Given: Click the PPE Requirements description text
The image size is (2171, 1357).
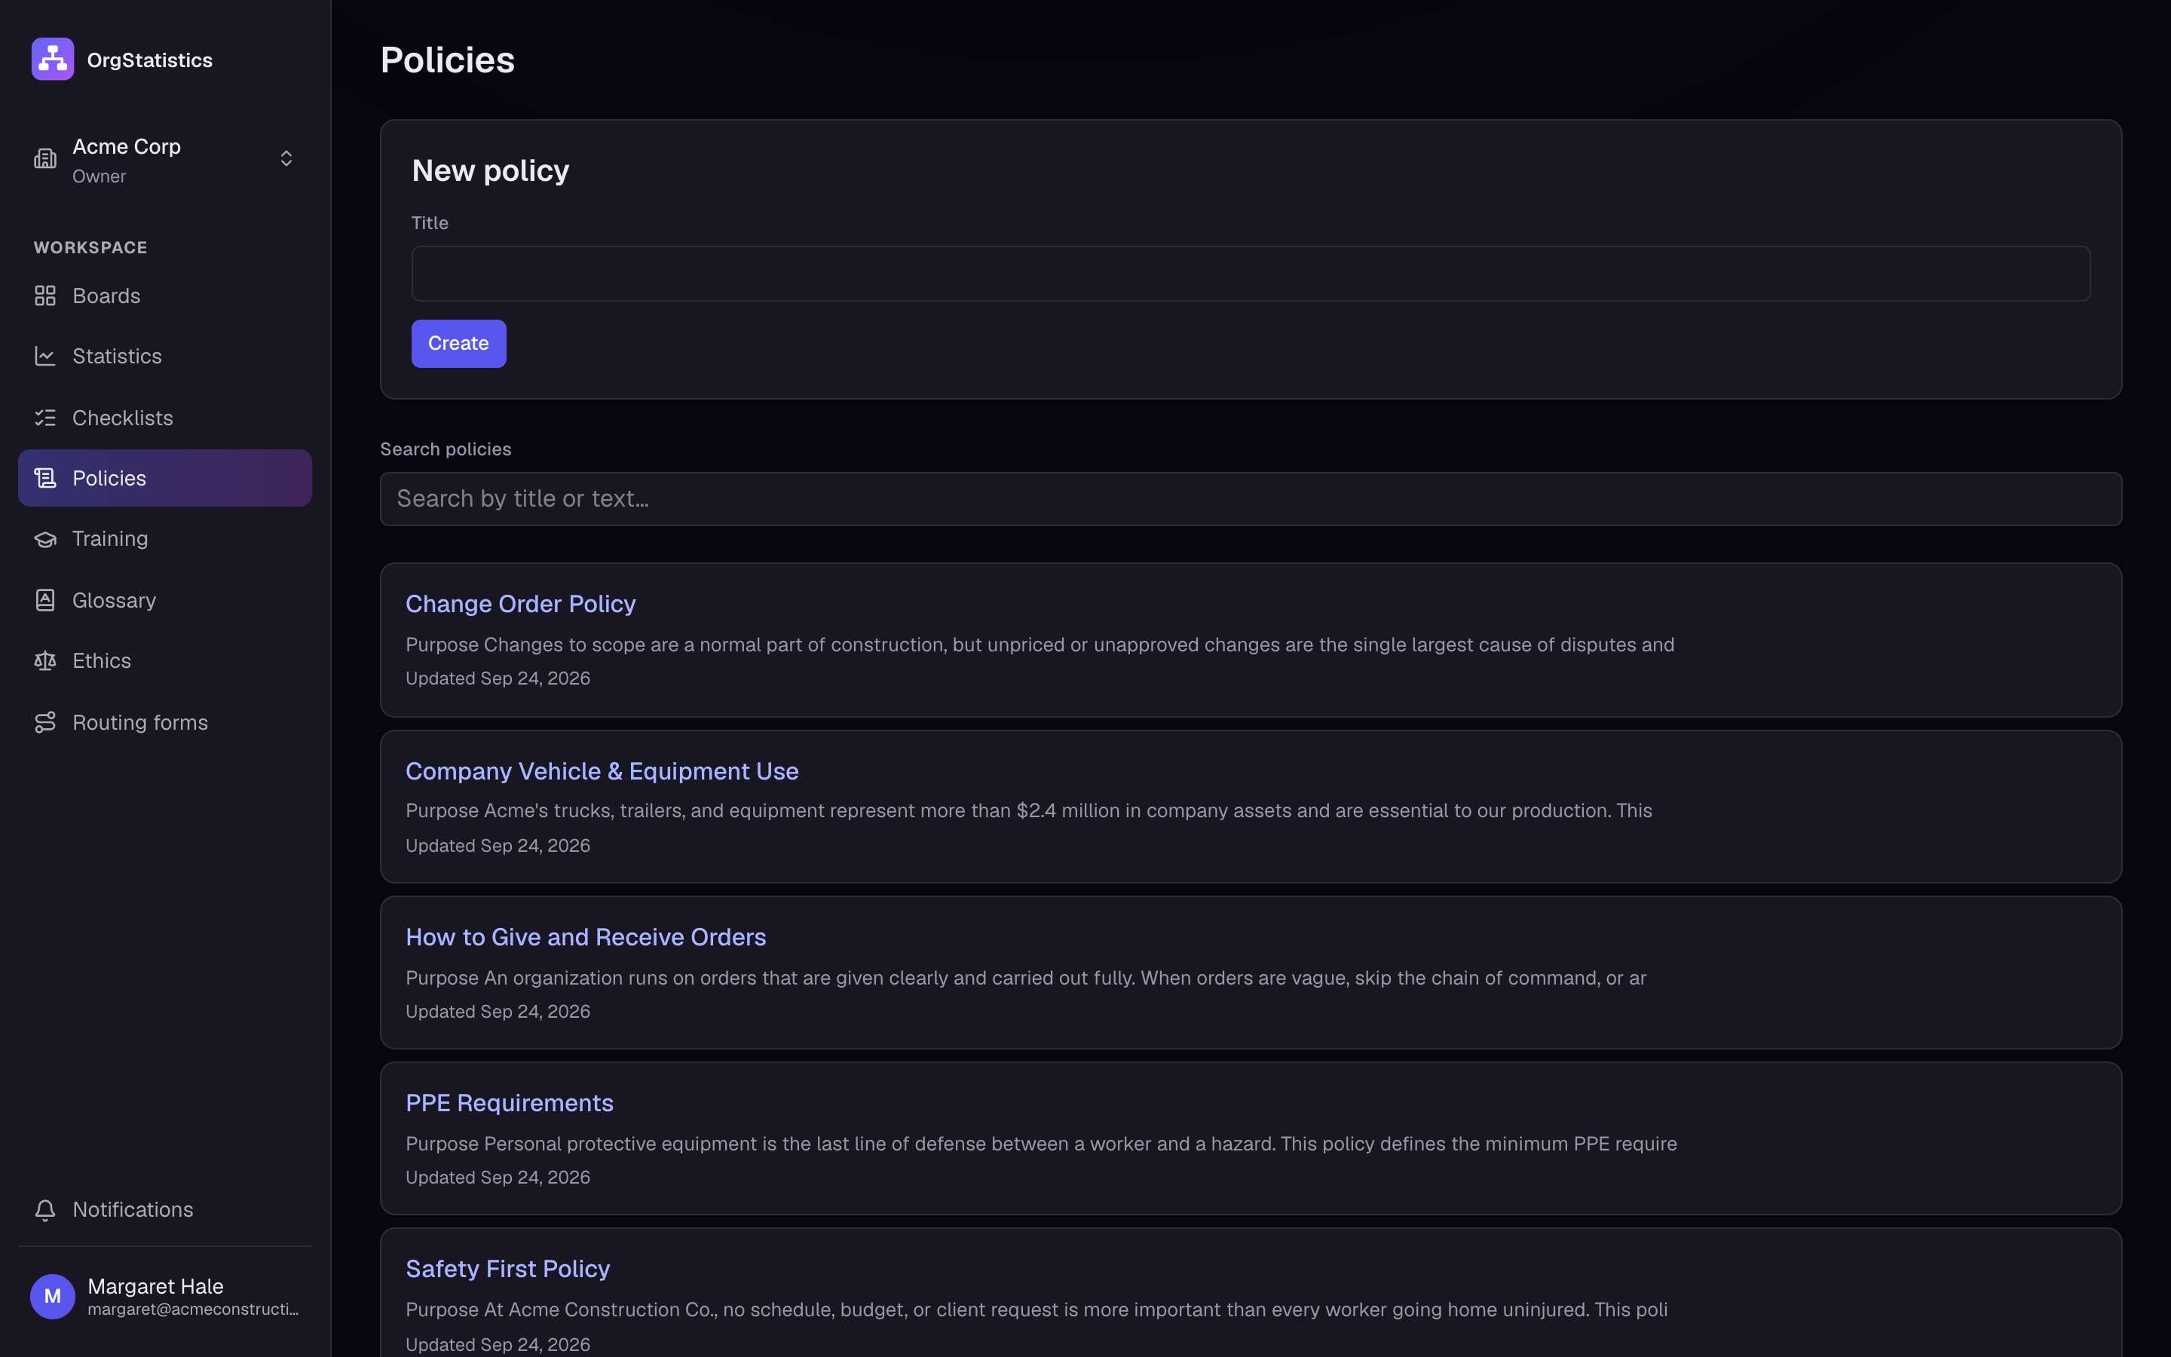Looking at the screenshot, I should [1040, 1144].
